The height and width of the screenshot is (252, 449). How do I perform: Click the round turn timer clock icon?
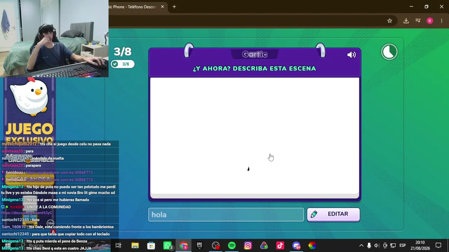tap(389, 52)
